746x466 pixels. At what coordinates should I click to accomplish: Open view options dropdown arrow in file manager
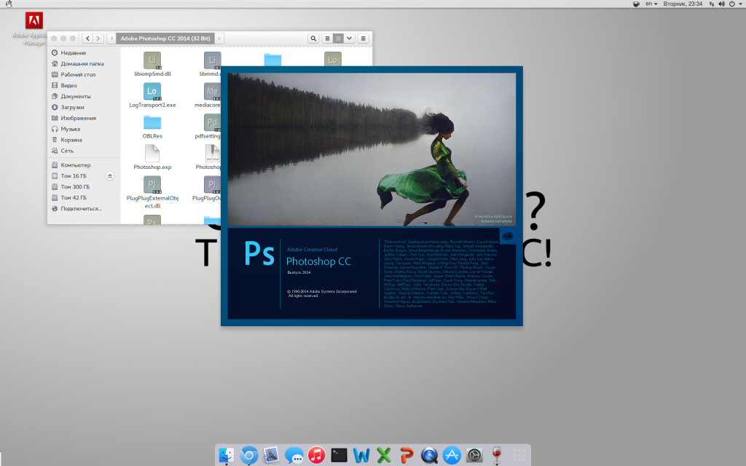[349, 39]
